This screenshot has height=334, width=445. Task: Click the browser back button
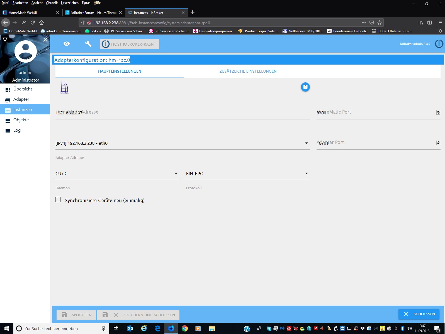pos(6,23)
